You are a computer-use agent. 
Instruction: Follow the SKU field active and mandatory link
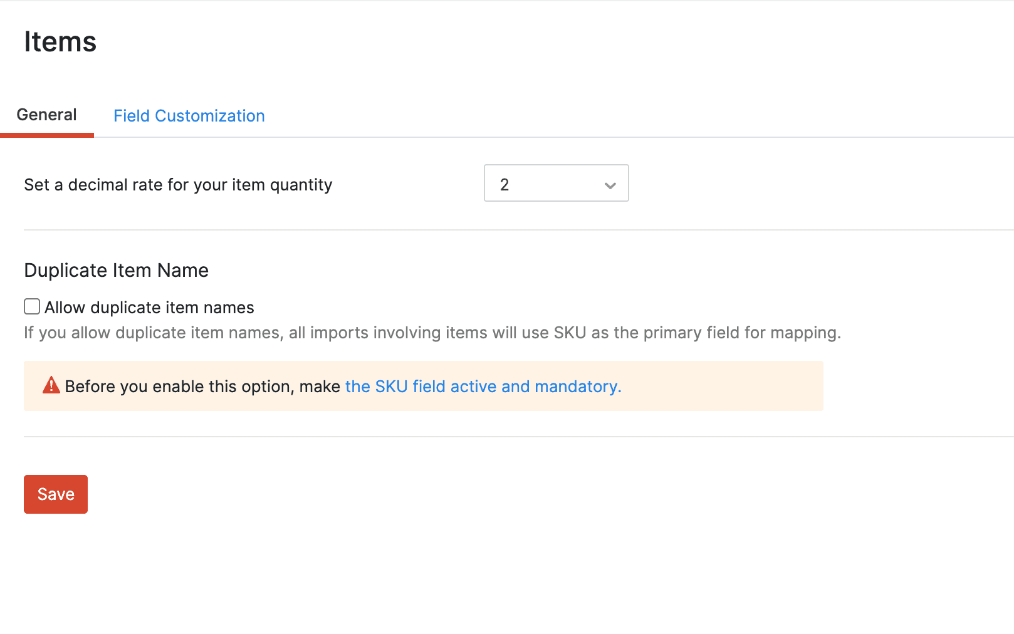483,387
